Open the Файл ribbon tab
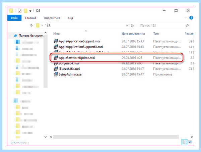 coord(14,18)
